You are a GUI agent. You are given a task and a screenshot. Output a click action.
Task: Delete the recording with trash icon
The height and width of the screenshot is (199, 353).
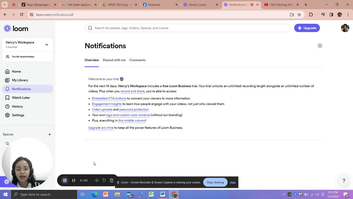[x=111, y=180]
